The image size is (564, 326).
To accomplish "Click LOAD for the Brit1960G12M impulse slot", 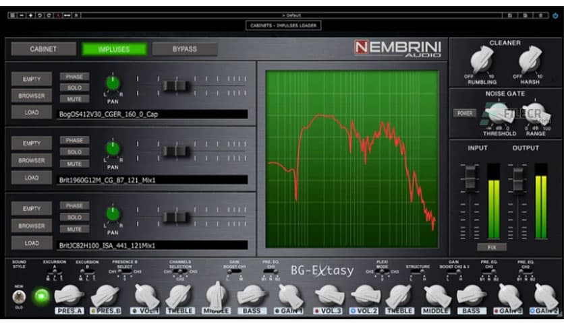I will pyautogui.click(x=32, y=178).
